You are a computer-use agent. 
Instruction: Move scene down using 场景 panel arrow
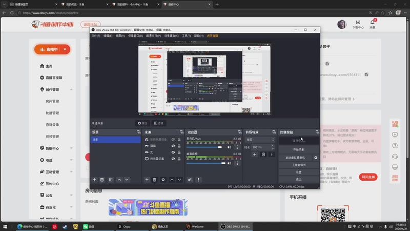[x=127, y=180]
